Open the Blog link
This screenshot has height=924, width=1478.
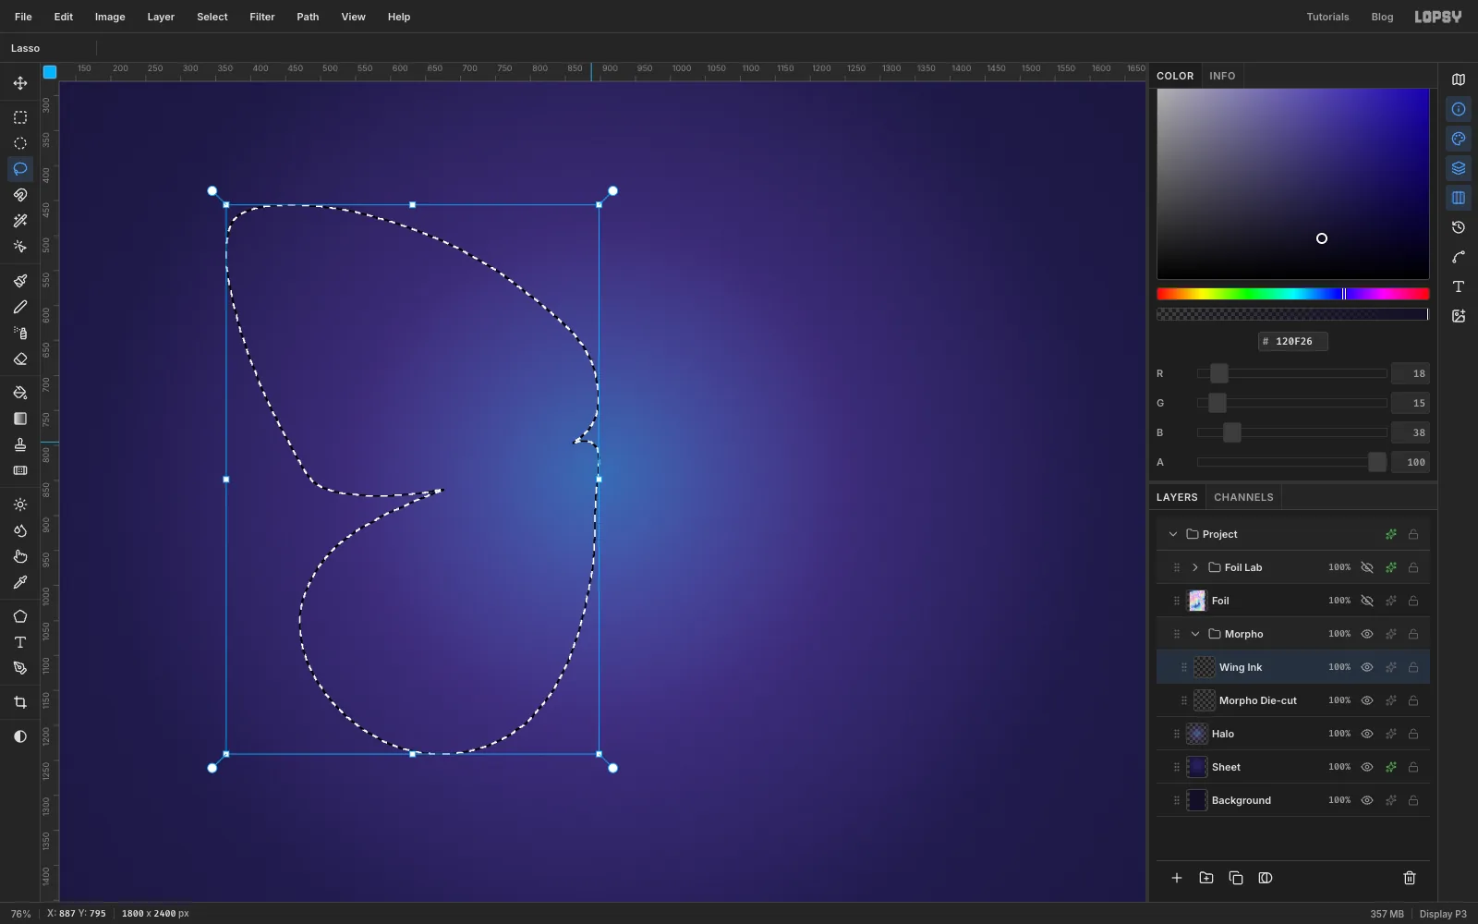click(x=1382, y=17)
